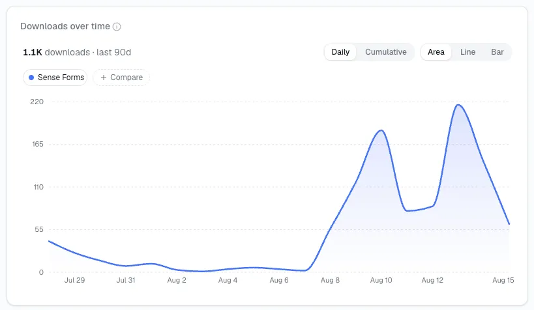The height and width of the screenshot is (310, 534).
Task: Switch to Cumulative downloads view
Action: (x=385, y=52)
